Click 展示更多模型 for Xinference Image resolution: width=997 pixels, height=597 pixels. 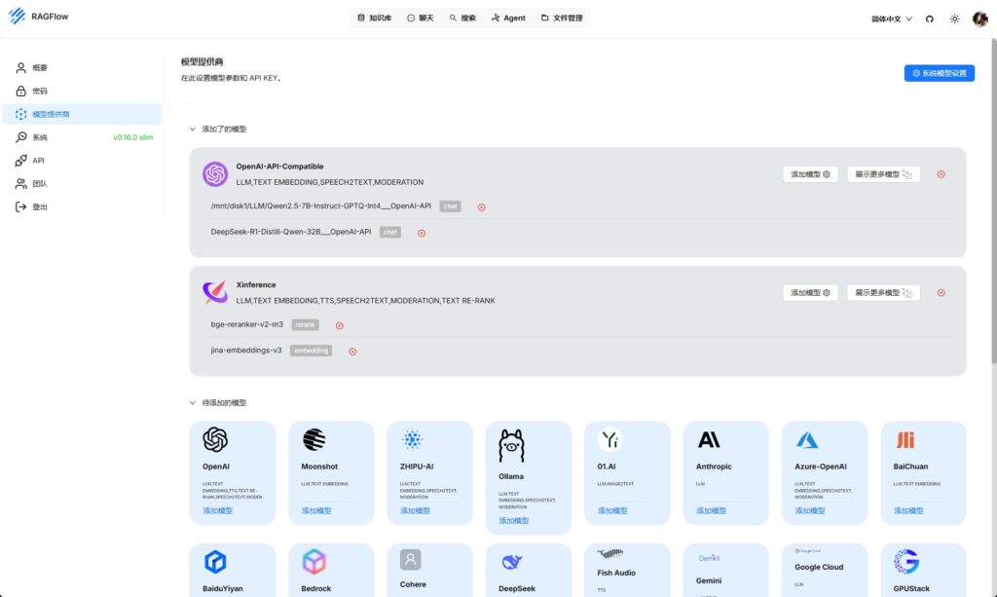coord(883,292)
